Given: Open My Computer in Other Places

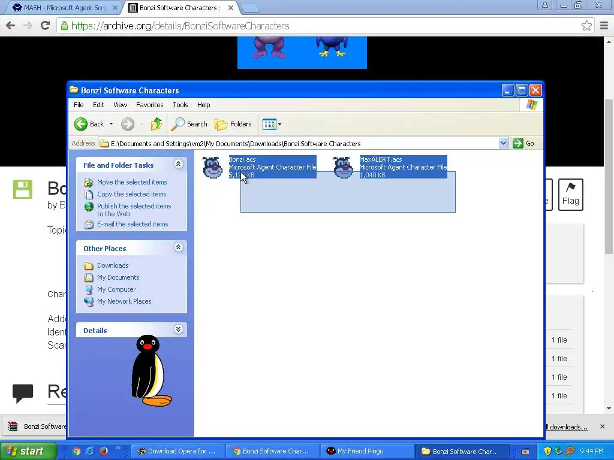Looking at the screenshot, I should click(116, 289).
